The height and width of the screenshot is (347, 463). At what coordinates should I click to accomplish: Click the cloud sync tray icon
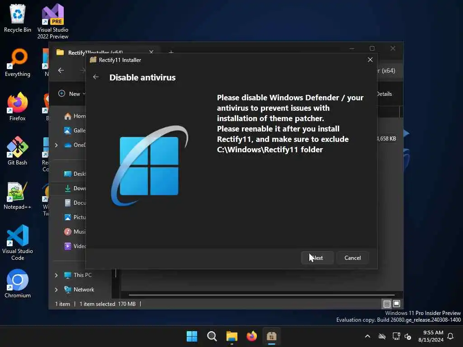382,336
